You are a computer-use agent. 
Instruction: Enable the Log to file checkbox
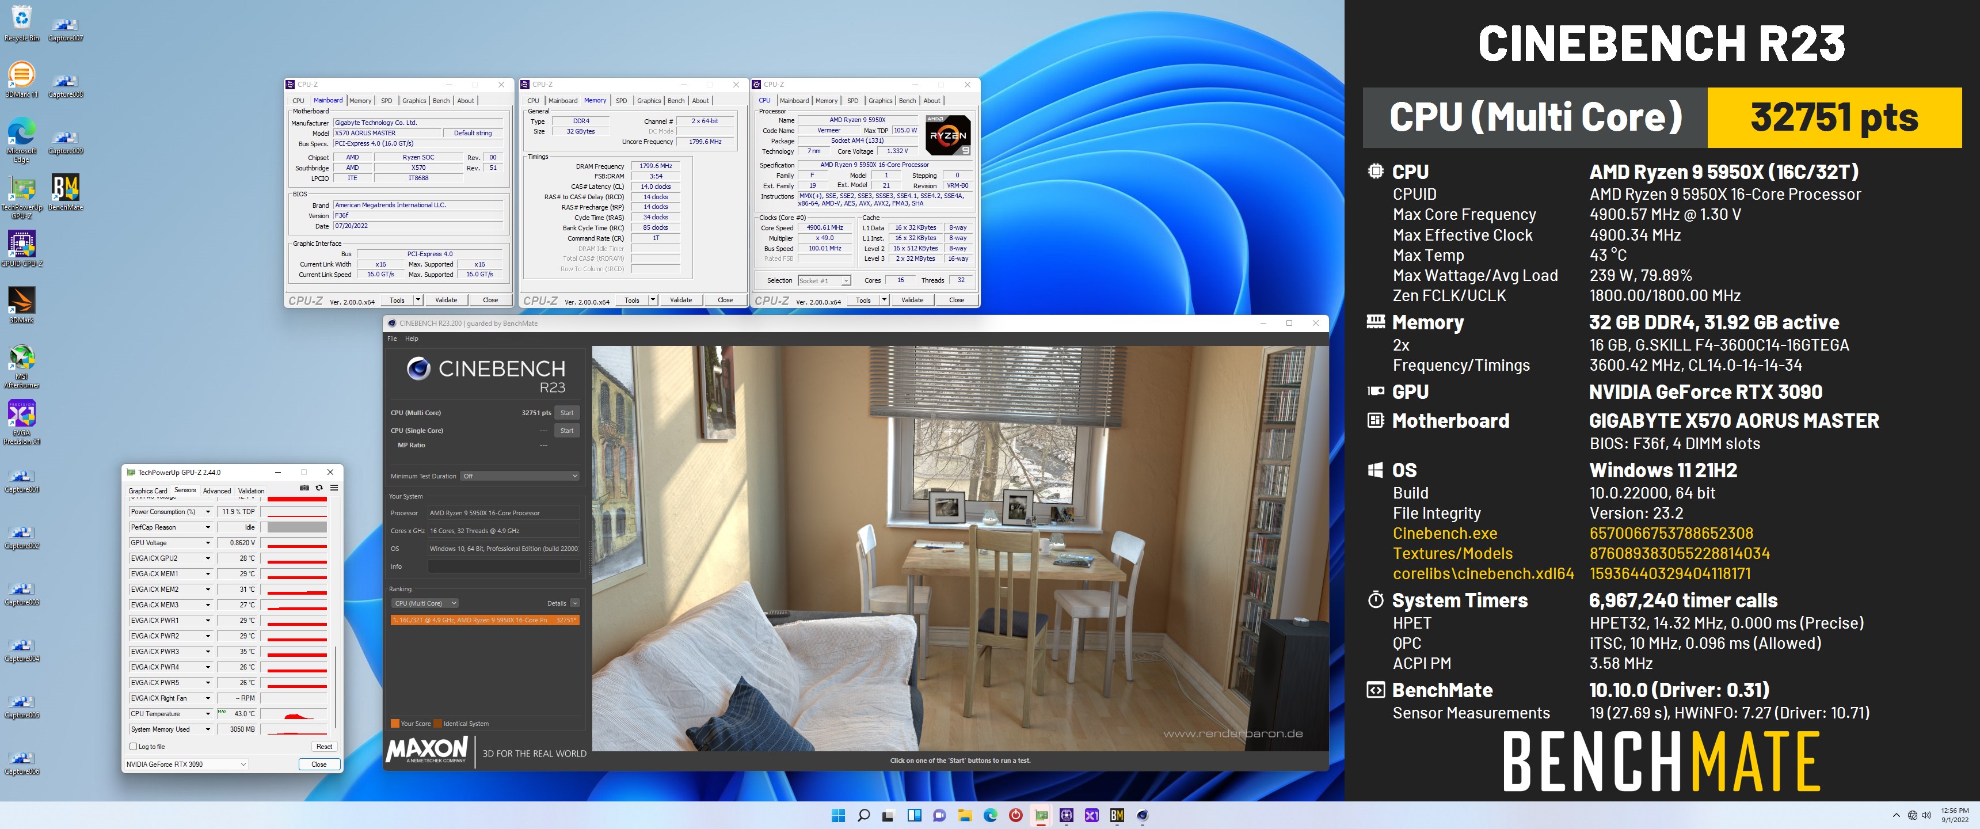[x=133, y=747]
